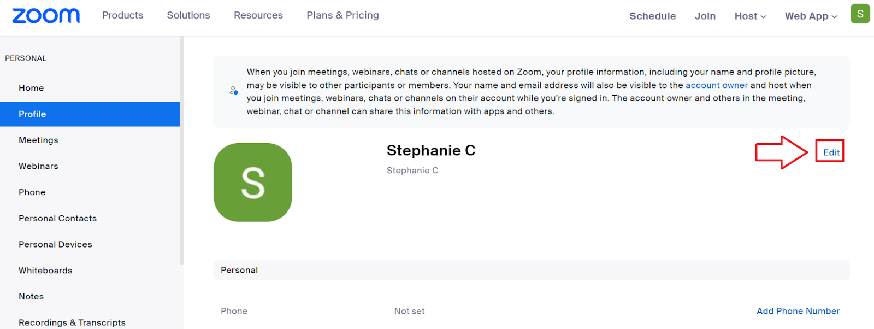Edit the Stephanie C profile name
The image size is (874, 329).
pos(831,152)
